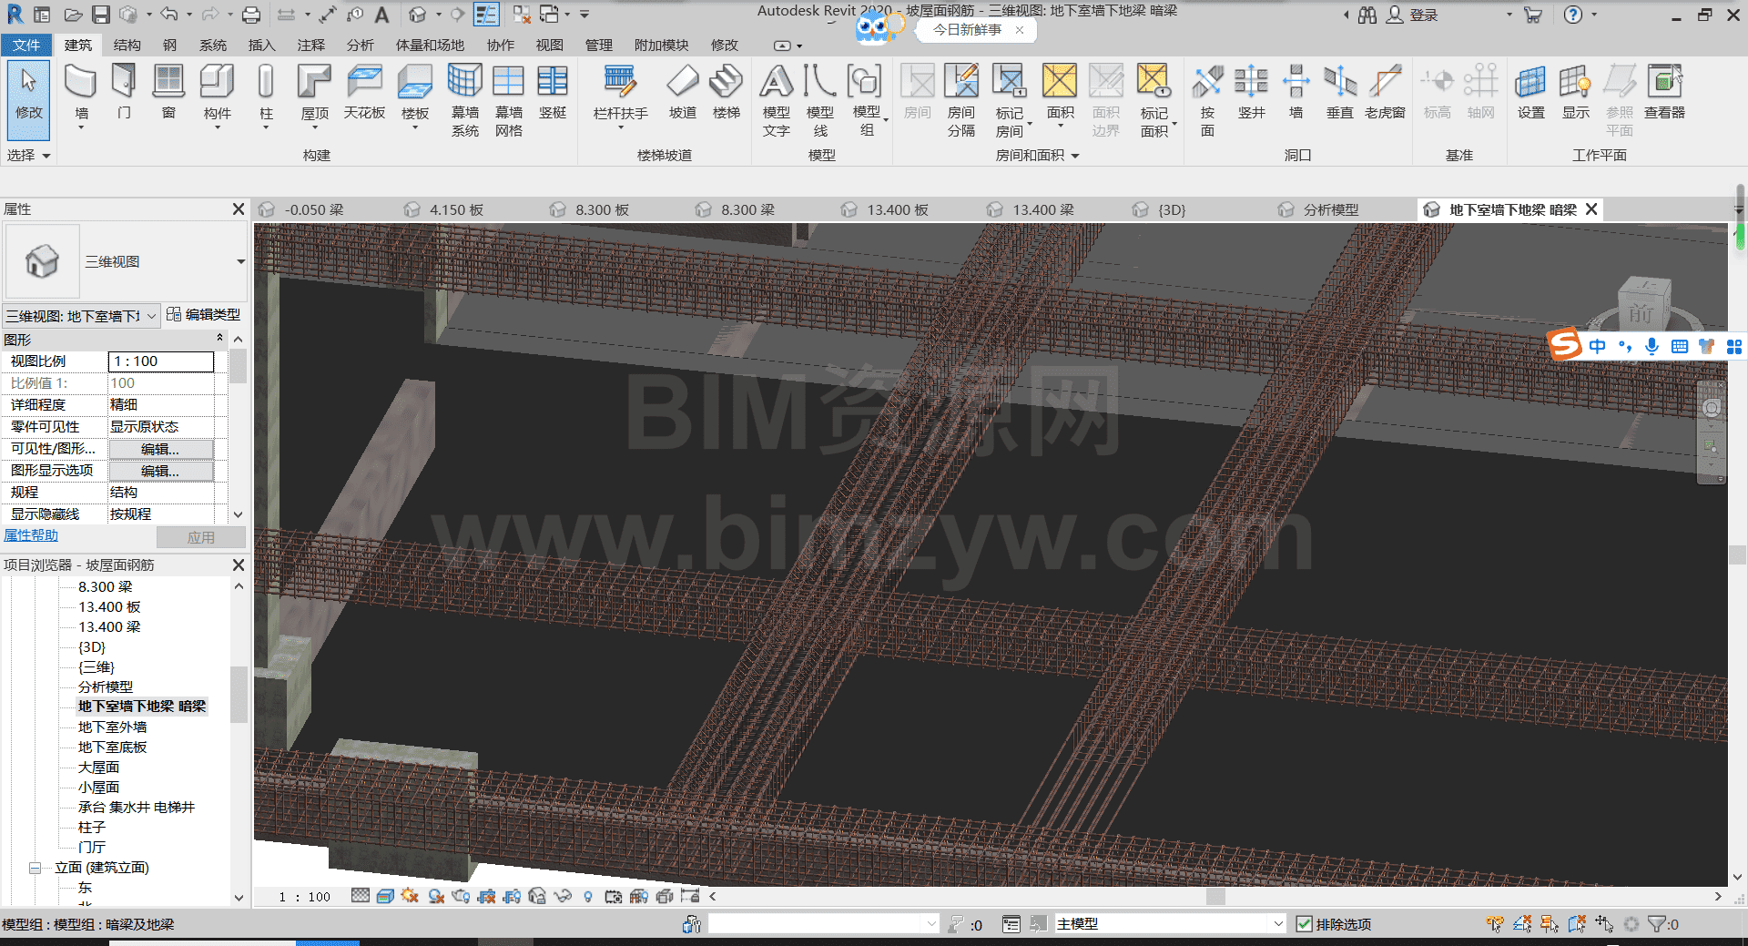This screenshot has width=1748, height=946.
Task: Select the Roof (屋顶) tool
Action: pyautogui.click(x=315, y=95)
